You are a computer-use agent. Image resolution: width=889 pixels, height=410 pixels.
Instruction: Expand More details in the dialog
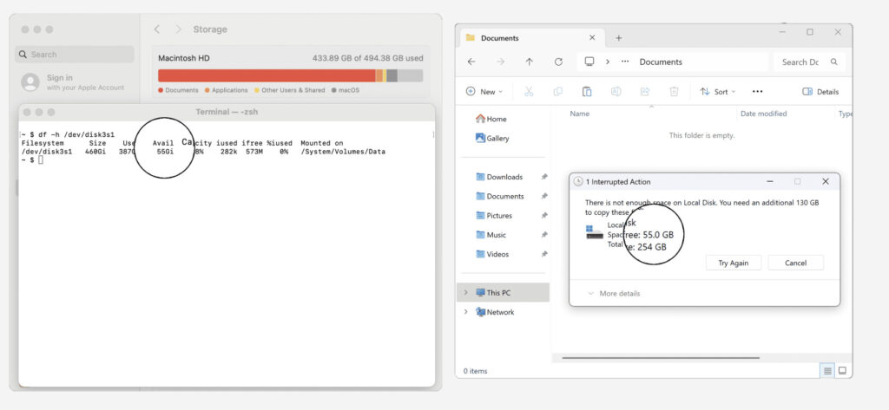coord(614,293)
